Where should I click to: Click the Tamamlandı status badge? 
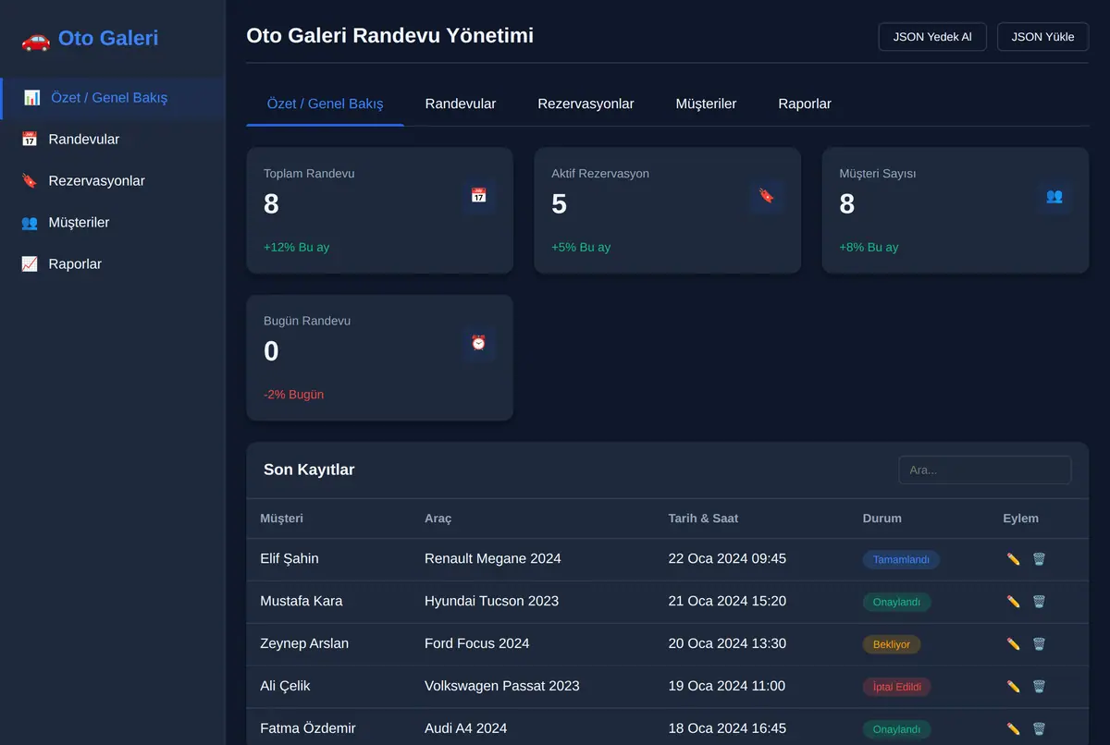[901, 559]
